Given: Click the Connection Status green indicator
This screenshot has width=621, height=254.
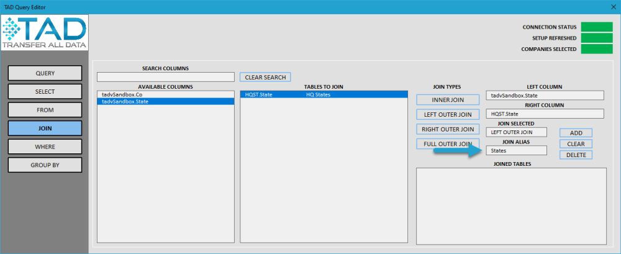Looking at the screenshot, I should 597,27.
